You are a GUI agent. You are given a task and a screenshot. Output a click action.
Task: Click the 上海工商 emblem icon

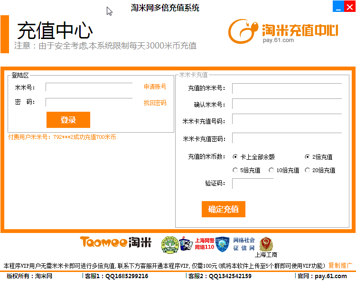click(266, 244)
